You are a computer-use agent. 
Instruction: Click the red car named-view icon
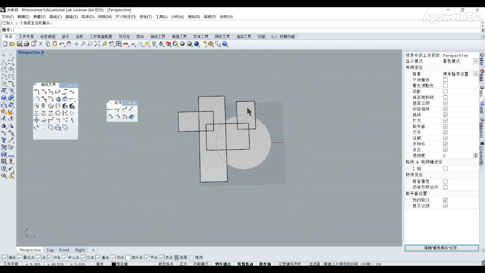click(x=126, y=44)
